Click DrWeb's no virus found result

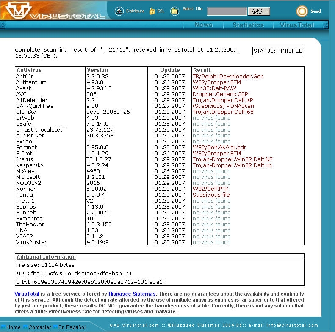(x=211, y=118)
